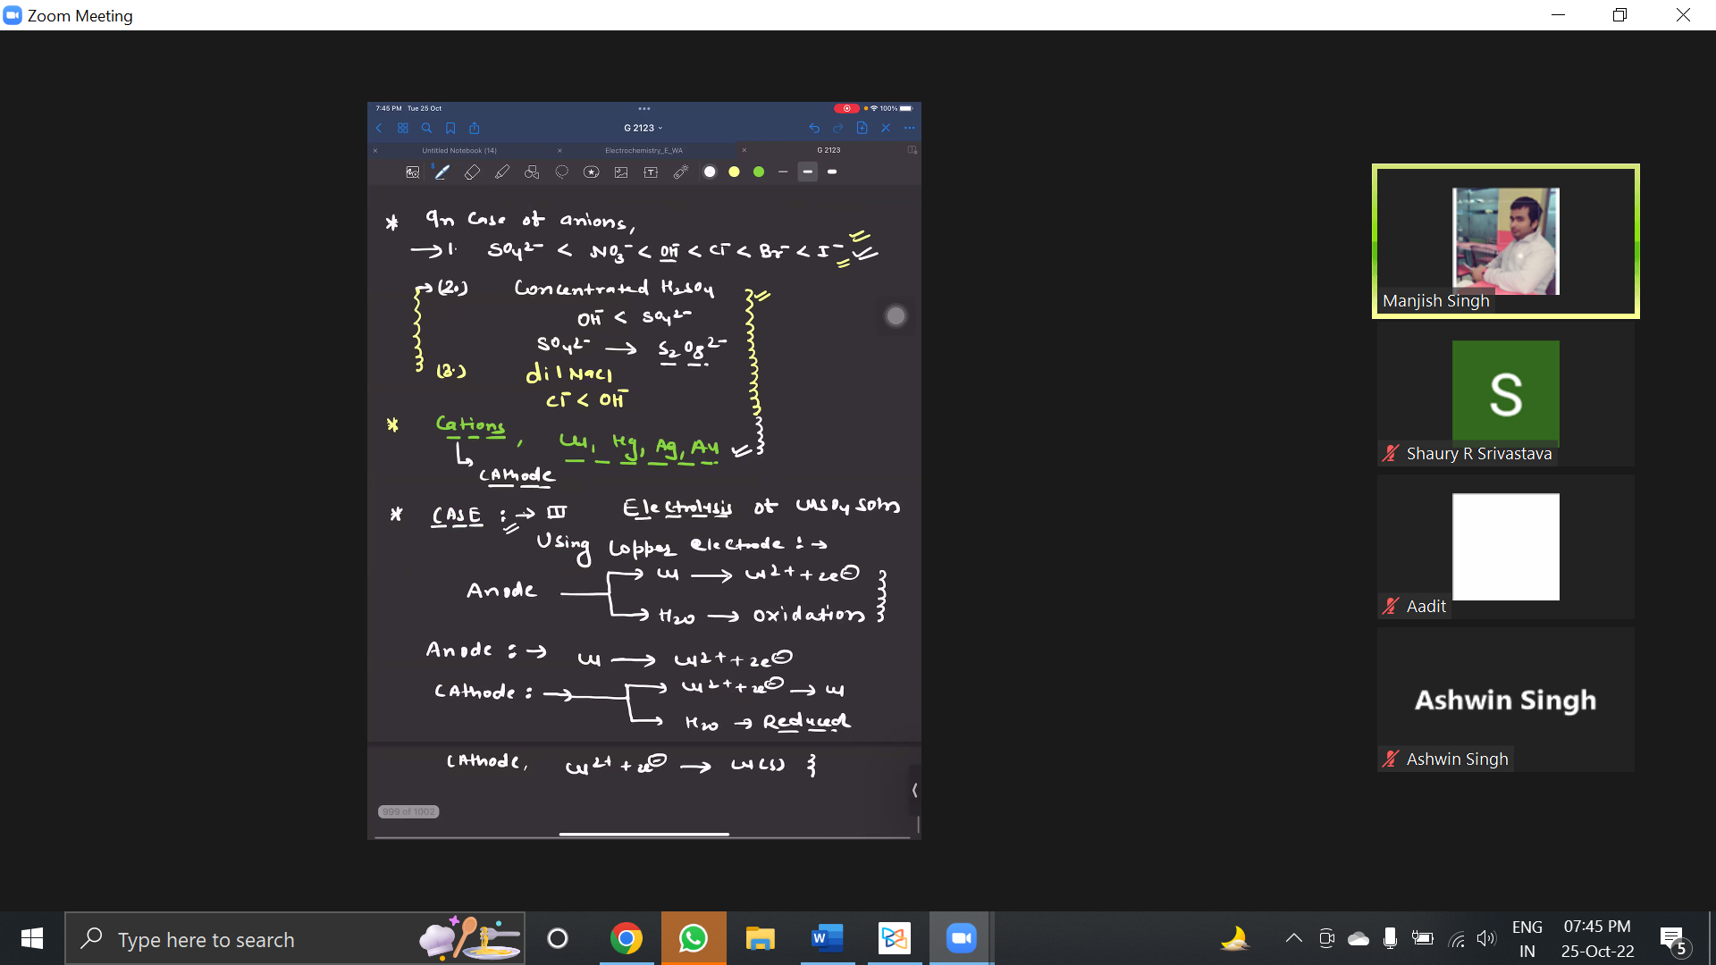Open the volume speaker tray icon
The width and height of the screenshot is (1716, 965).
click(1486, 938)
